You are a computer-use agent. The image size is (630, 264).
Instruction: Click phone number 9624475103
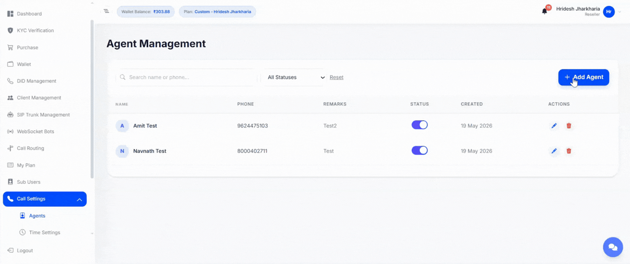[252, 126]
